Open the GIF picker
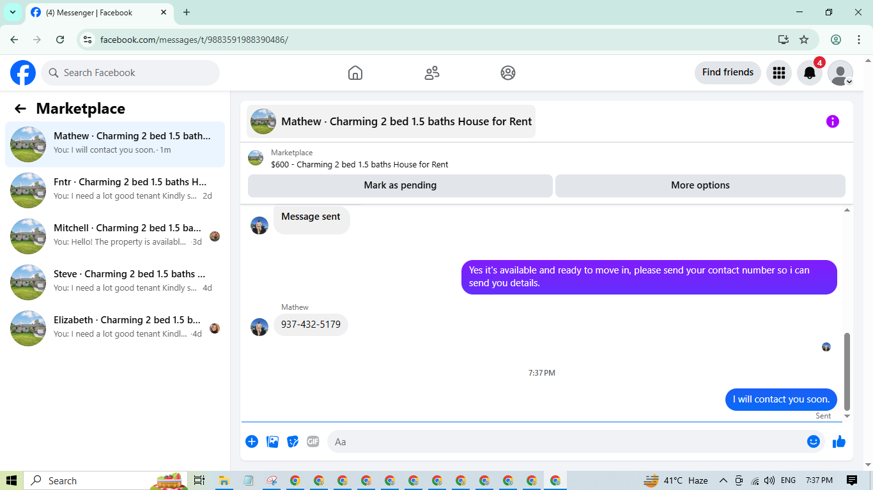The width and height of the screenshot is (873, 490). click(x=313, y=441)
